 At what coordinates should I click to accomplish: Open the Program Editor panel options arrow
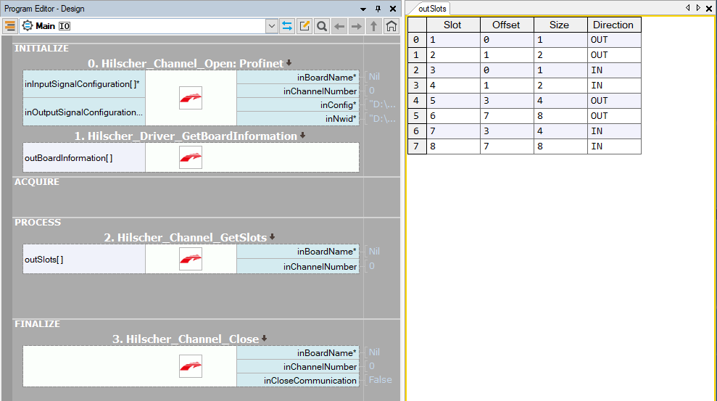pyautogui.click(x=363, y=8)
